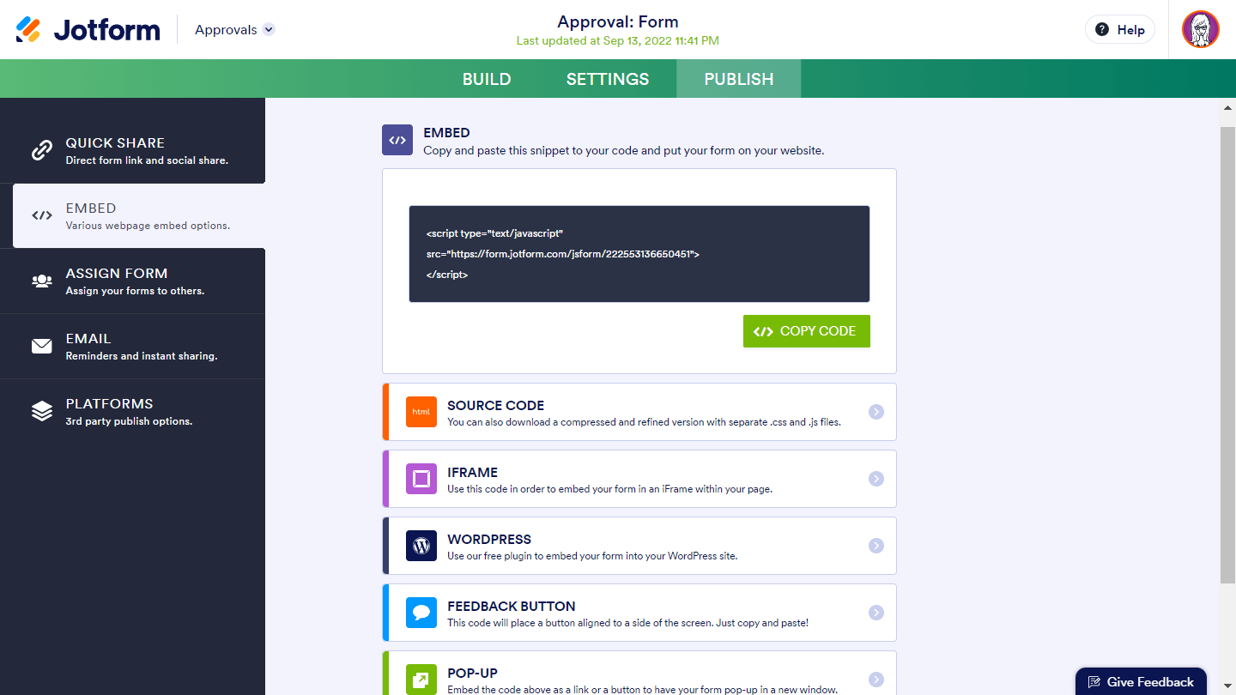
Task: Click the Approval: Form title
Action: coord(618,21)
